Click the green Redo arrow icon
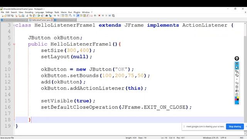 42,15
